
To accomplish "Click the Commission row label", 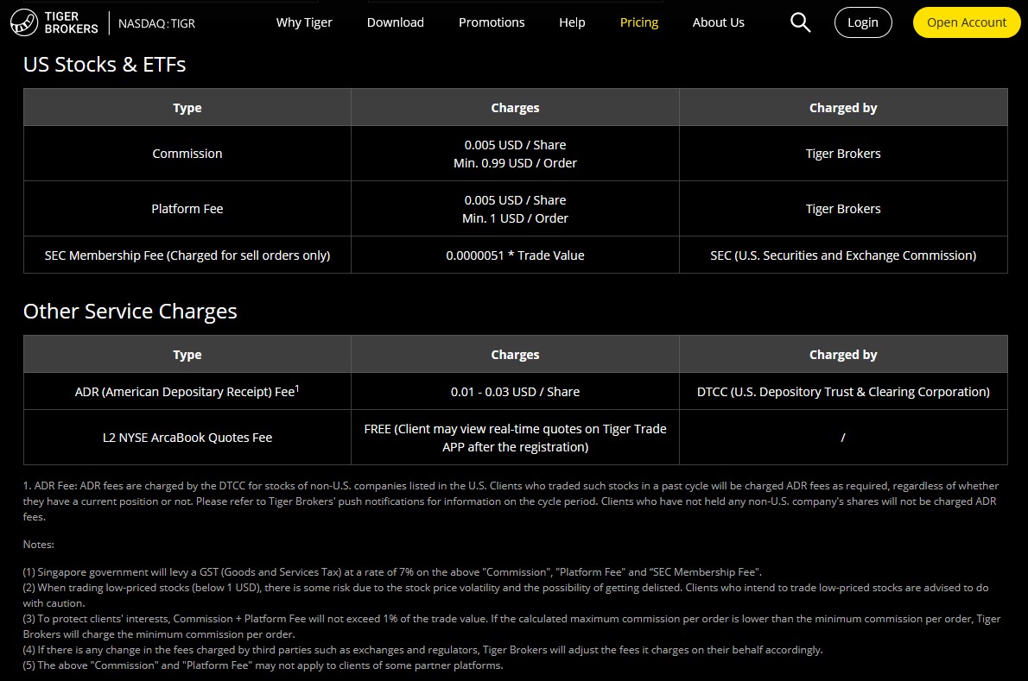I will click(187, 154).
